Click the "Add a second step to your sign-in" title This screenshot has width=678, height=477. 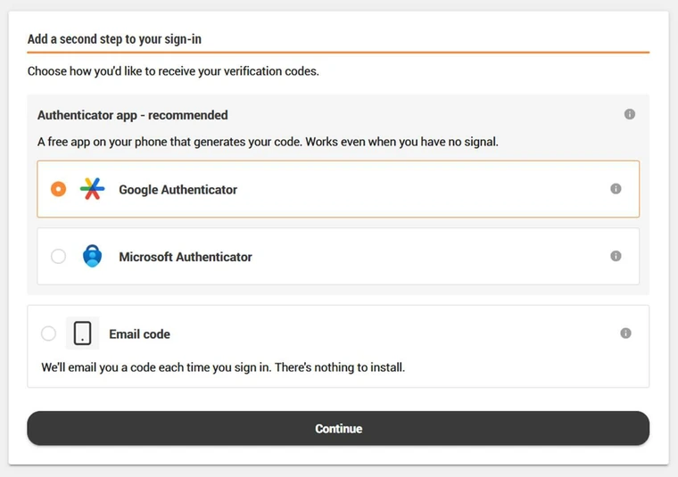point(114,39)
